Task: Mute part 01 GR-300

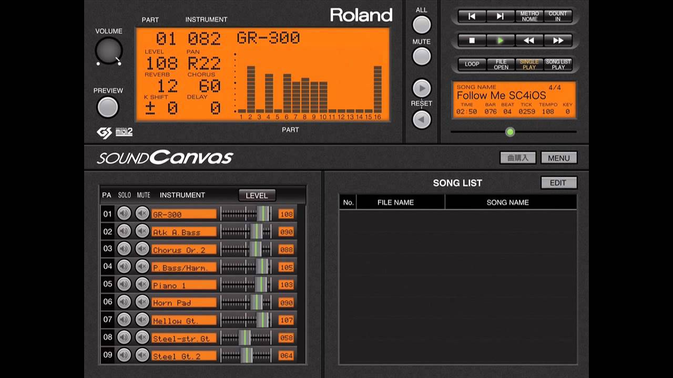Action: pyautogui.click(x=142, y=213)
